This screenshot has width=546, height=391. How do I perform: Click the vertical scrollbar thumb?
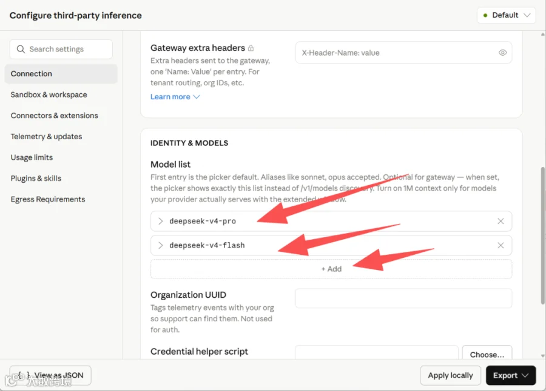[x=543, y=235]
